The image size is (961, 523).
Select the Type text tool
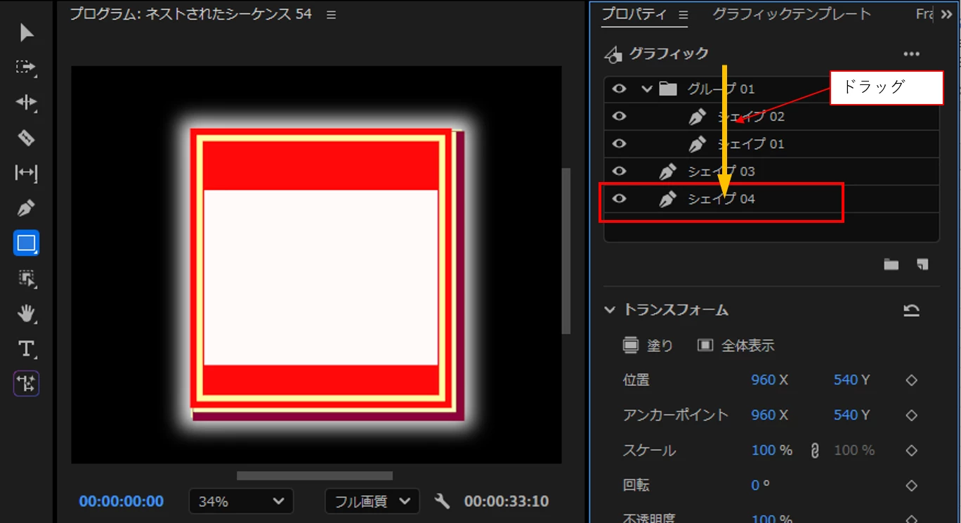point(26,349)
